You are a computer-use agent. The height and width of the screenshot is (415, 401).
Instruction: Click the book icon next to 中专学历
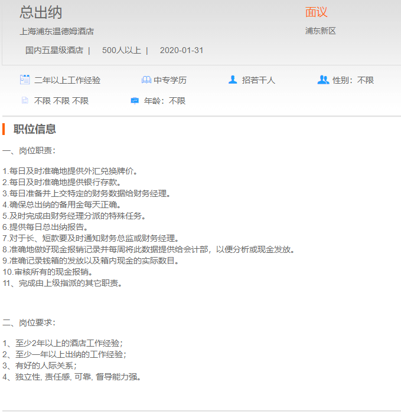[146, 80]
